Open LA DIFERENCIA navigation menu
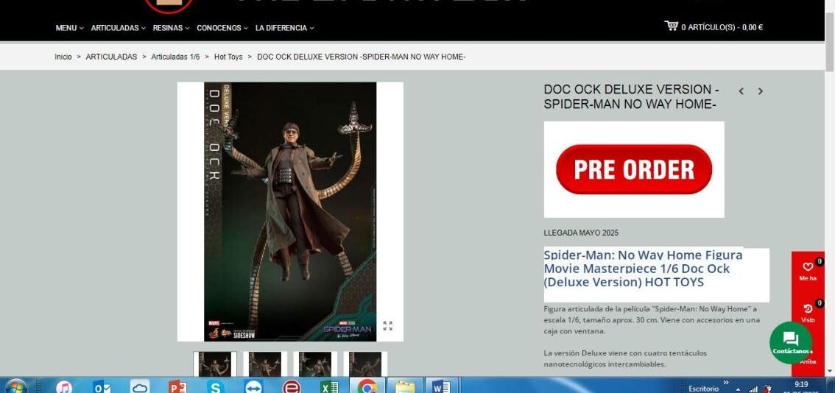The width and height of the screenshot is (835, 393). [284, 28]
